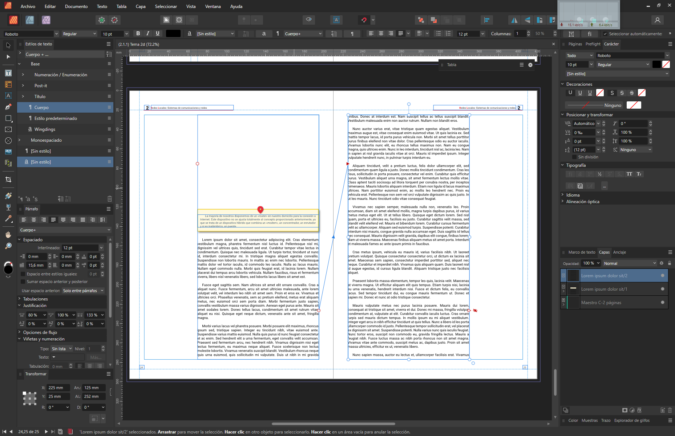Select the Frame Text tool
Screen dimensions: 675x436
(x=8, y=73)
